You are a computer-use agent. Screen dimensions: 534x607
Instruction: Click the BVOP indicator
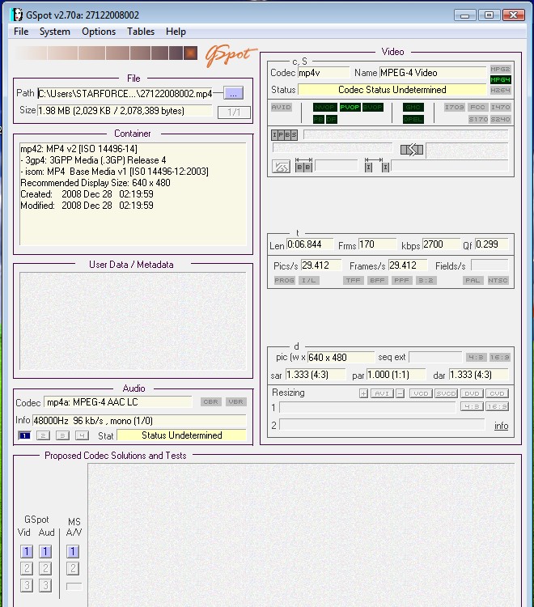(373, 107)
